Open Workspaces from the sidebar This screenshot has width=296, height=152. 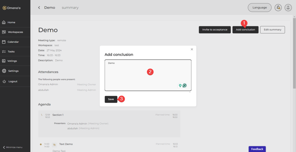point(15,32)
